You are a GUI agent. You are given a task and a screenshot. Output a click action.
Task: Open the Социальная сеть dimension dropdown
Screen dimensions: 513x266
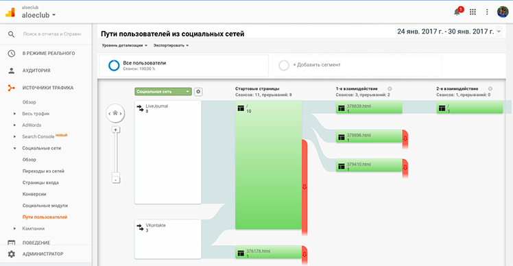pyautogui.click(x=163, y=92)
